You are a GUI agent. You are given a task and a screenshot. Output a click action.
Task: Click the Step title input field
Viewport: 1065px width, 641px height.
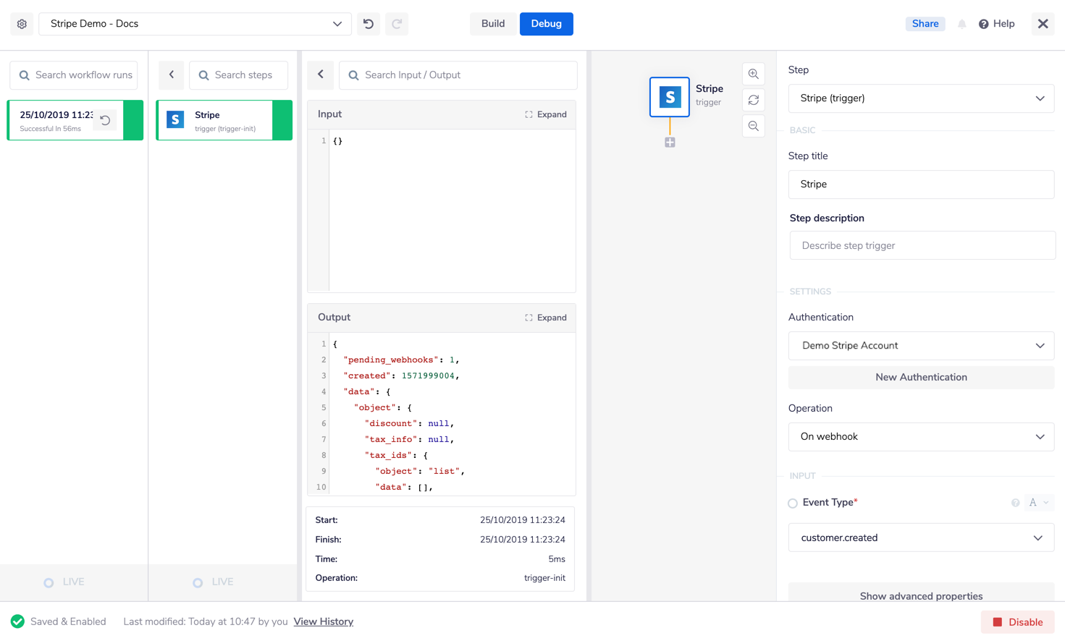[x=920, y=184]
